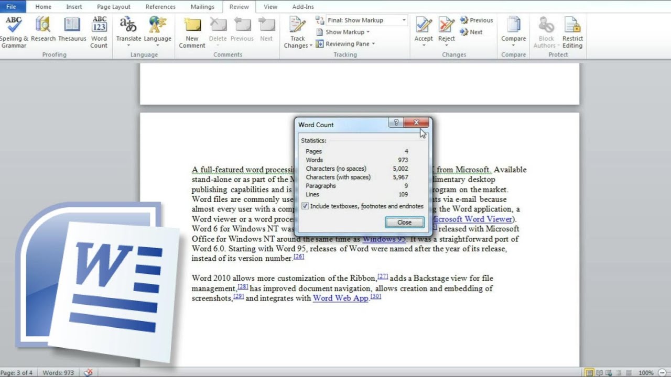
Task: Close the Word Count dialog with X
Action: click(x=416, y=123)
